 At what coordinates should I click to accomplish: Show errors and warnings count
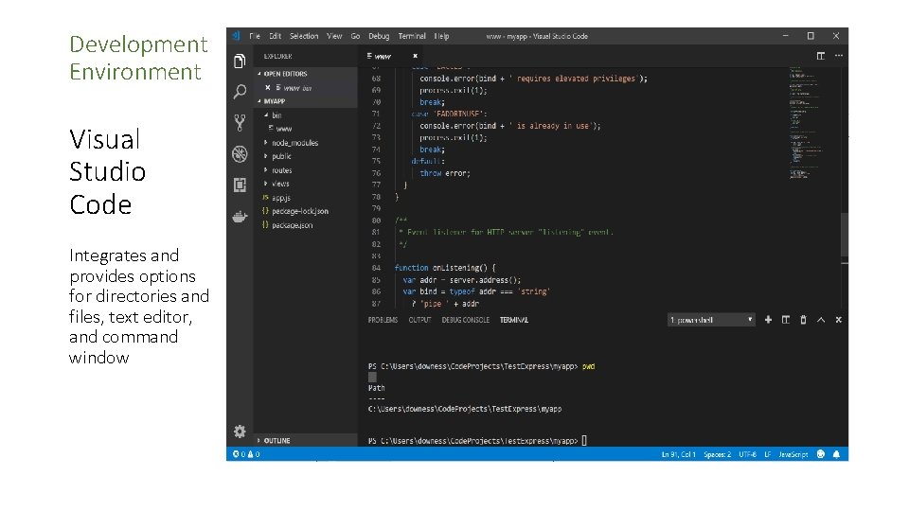246,454
